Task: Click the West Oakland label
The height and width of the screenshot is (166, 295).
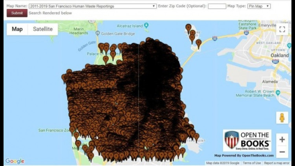Action: [269, 43]
